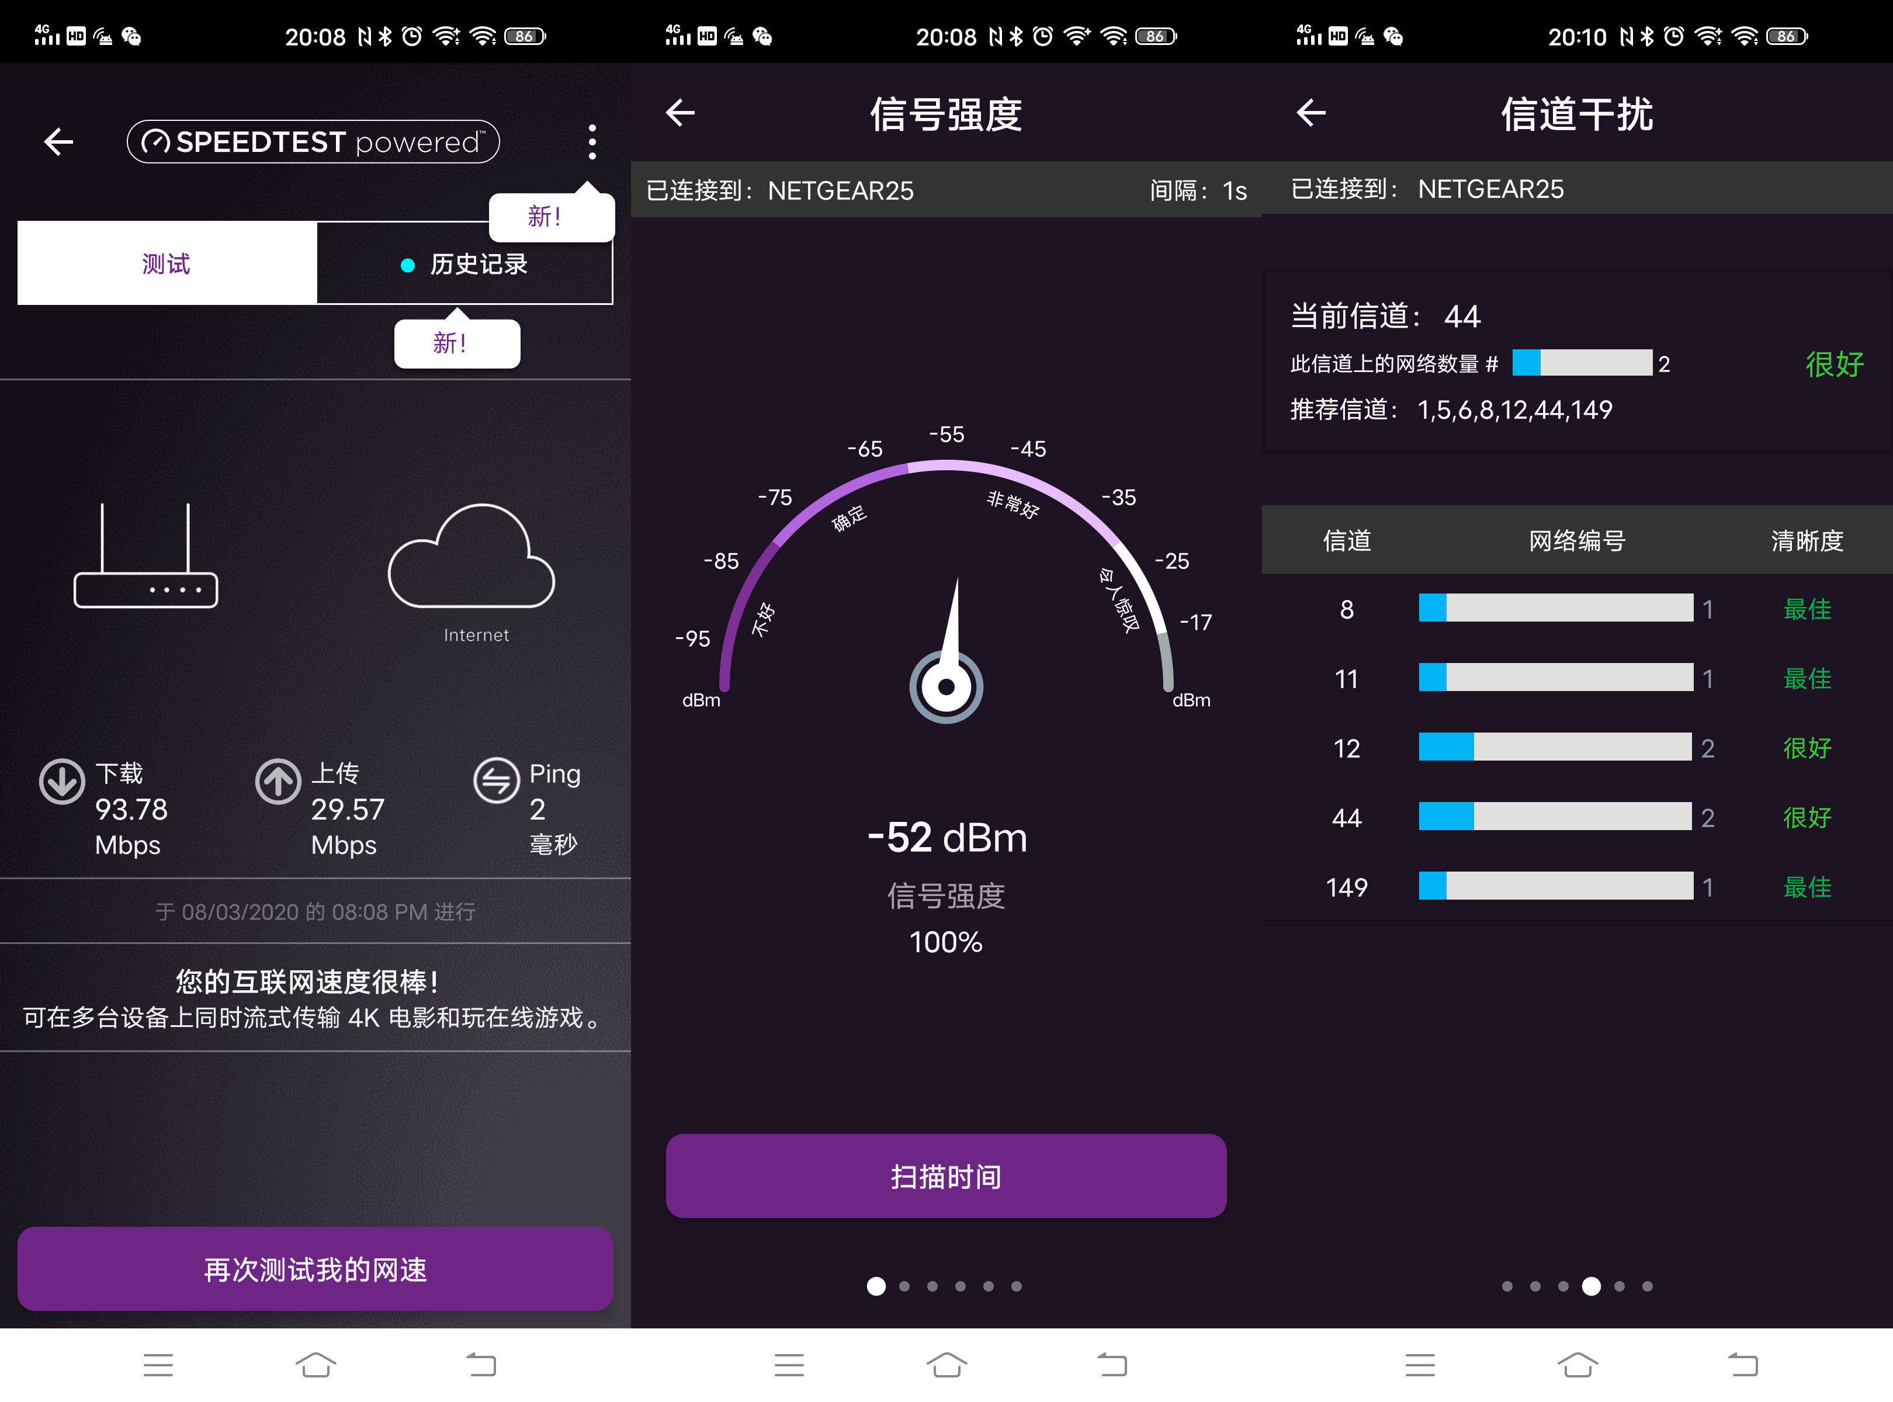Select the 测试 tab
1893x1402 pixels.
[167, 263]
